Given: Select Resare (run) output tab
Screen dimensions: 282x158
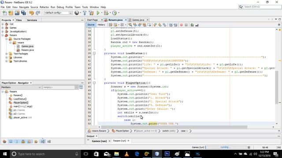Looking at the screenshot, I should pos(119,141).
